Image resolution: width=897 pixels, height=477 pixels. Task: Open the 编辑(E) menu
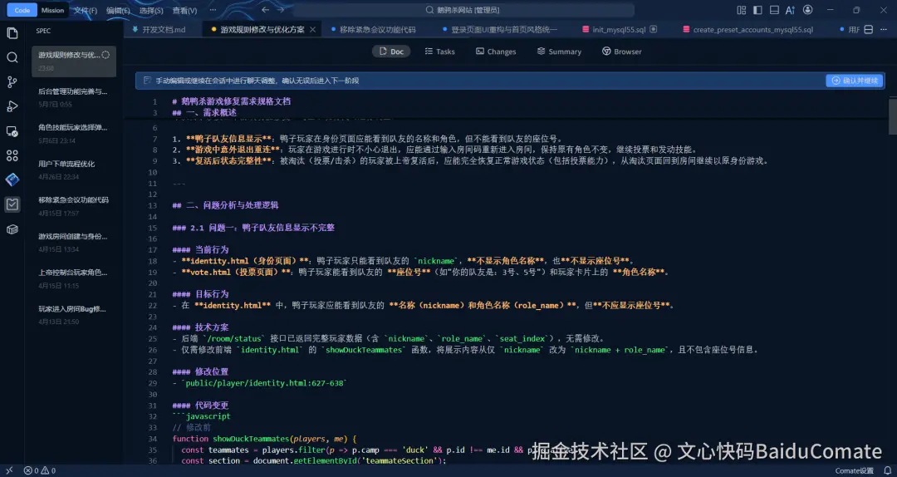coord(118,10)
